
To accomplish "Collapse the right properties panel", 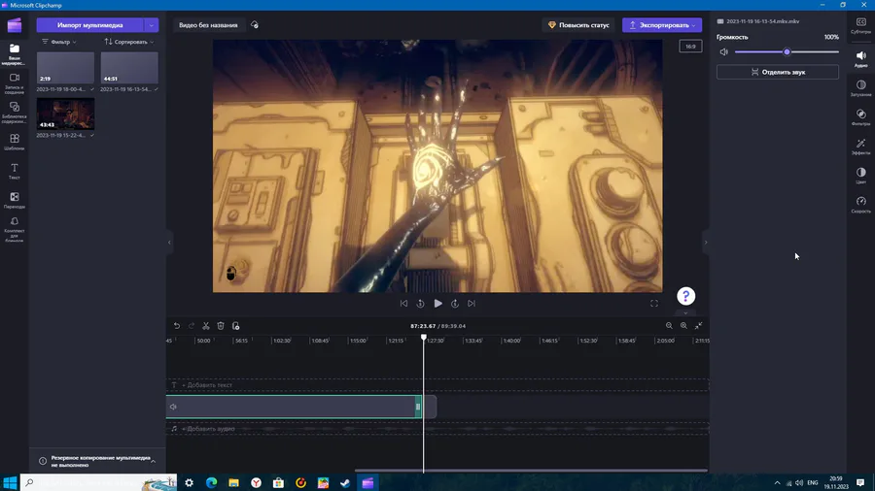I will pyautogui.click(x=706, y=243).
